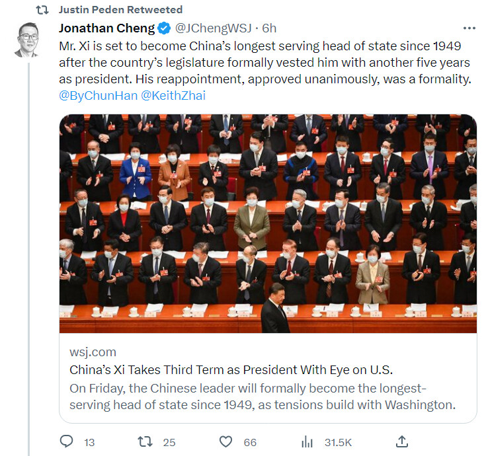
Task: Click the tweet body text to expand
Action: (x=265, y=63)
